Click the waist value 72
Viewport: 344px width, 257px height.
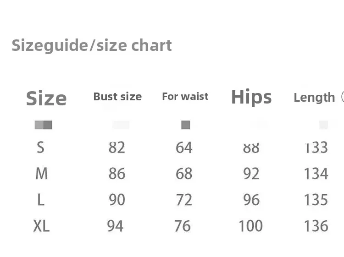click(184, 200)
